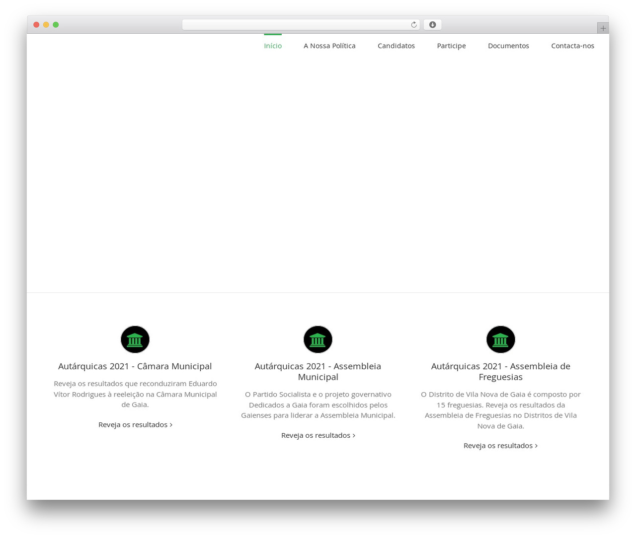
Task: Open the Participe menu item
Action: [x=451, y=46]
